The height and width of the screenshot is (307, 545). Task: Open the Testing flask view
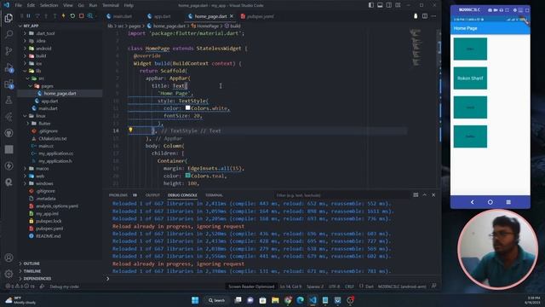9,101
